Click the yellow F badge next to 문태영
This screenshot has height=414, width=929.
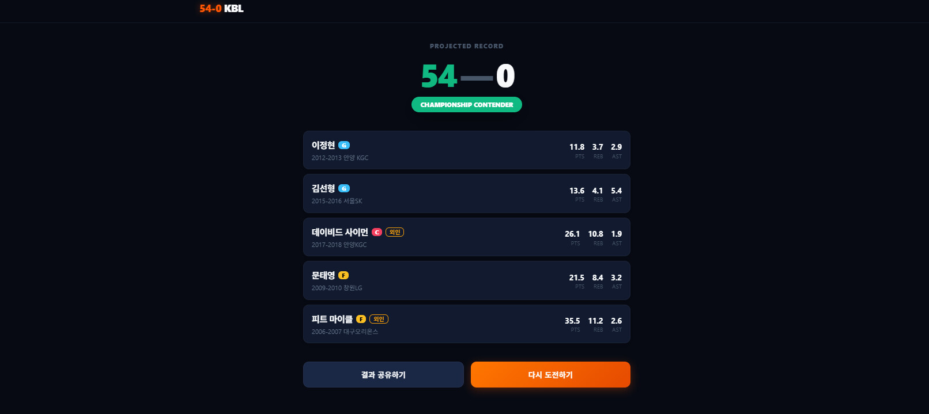pyautogui.click(x=343, y=275)
